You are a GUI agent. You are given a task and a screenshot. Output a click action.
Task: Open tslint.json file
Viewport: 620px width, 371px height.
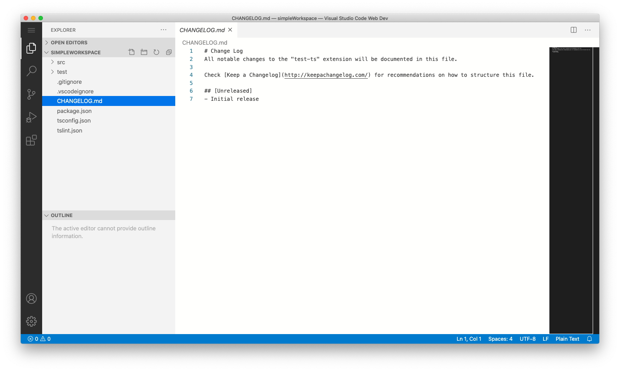coord(109,130)
